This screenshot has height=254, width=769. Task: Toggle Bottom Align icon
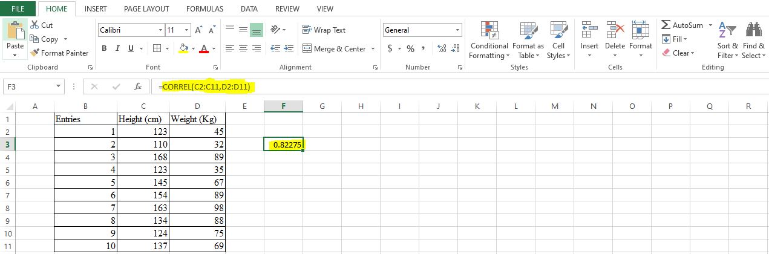256,29
